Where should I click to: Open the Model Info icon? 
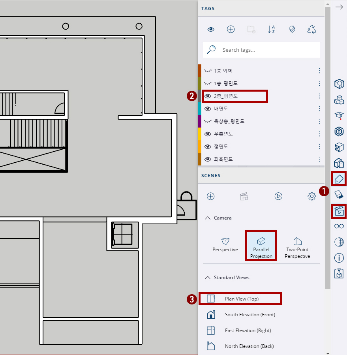tap(339, 257)
